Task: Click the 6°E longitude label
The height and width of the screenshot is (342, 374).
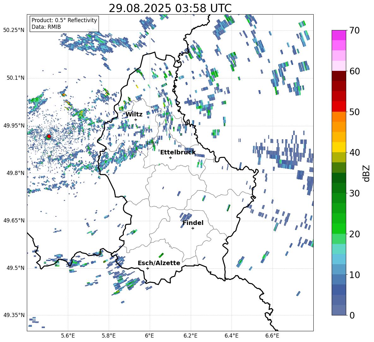Action: 149,336
